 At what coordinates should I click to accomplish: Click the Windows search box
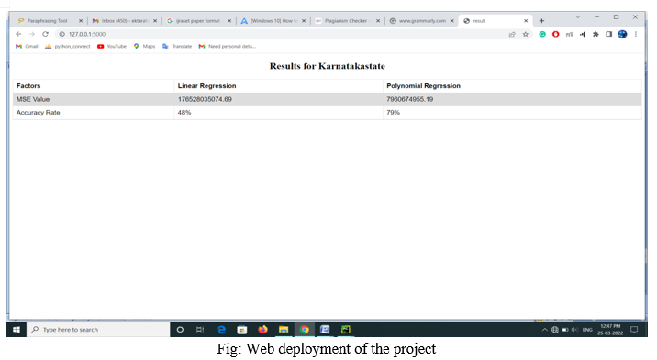point(98,330)
